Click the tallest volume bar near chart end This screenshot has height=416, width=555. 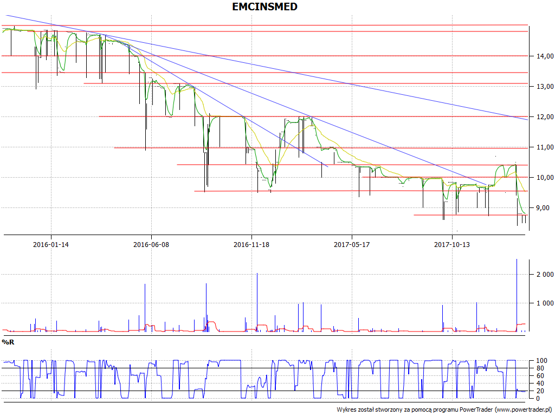[x=517, y=295]
